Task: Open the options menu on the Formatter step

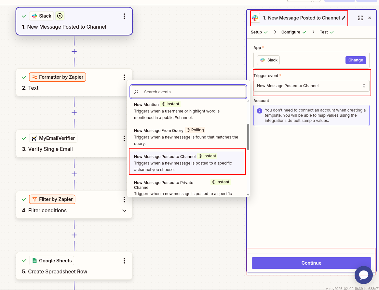Action: click(x=124, y=77)
